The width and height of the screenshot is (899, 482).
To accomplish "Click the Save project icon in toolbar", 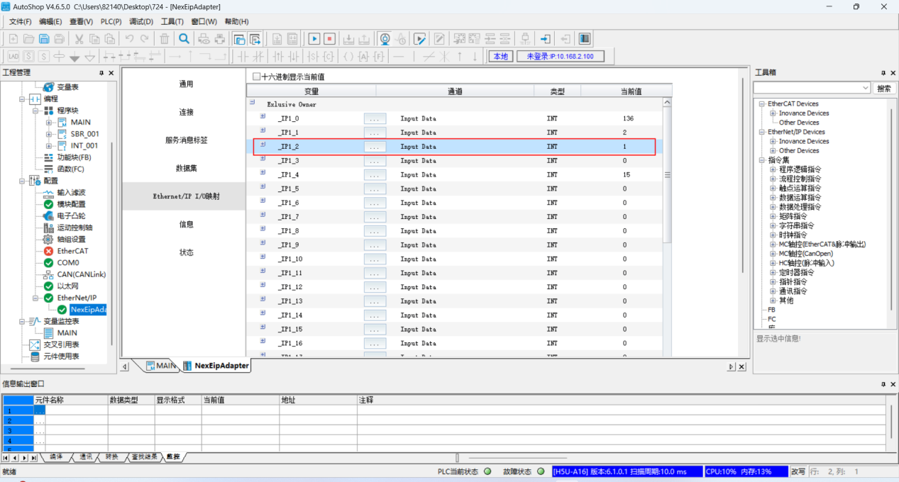I will (44, 39).
